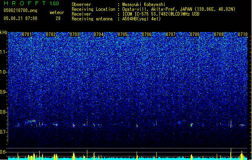This screenshot has height=160, width=252.
Task: Click the 0706 time marker
Action: pyautogui.click(x=147, y=34)
